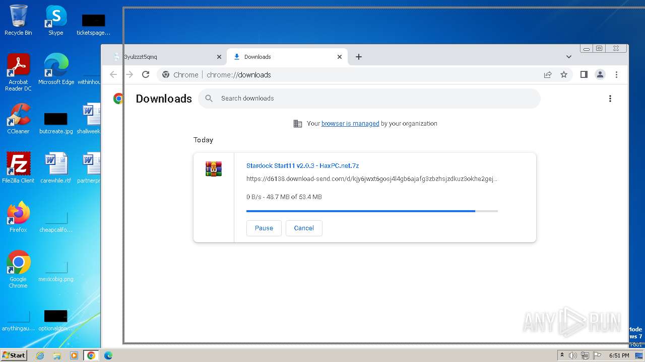645x362 pixels.
Task: Click the share page icon in address bar
Action: [x=548, y=74]
